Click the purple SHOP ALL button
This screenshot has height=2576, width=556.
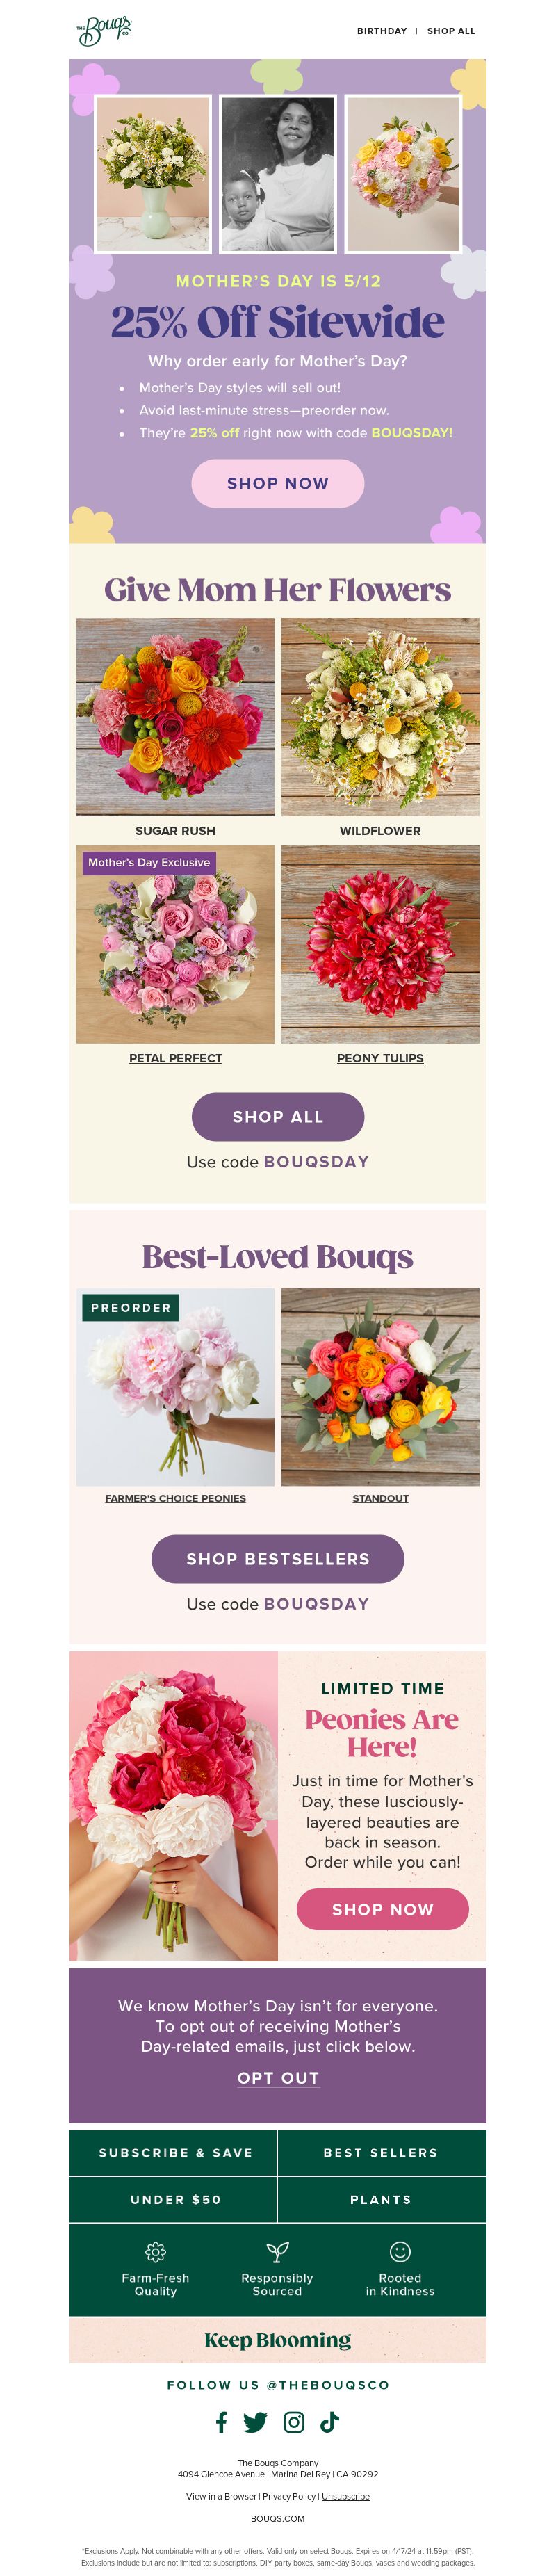278,1116
